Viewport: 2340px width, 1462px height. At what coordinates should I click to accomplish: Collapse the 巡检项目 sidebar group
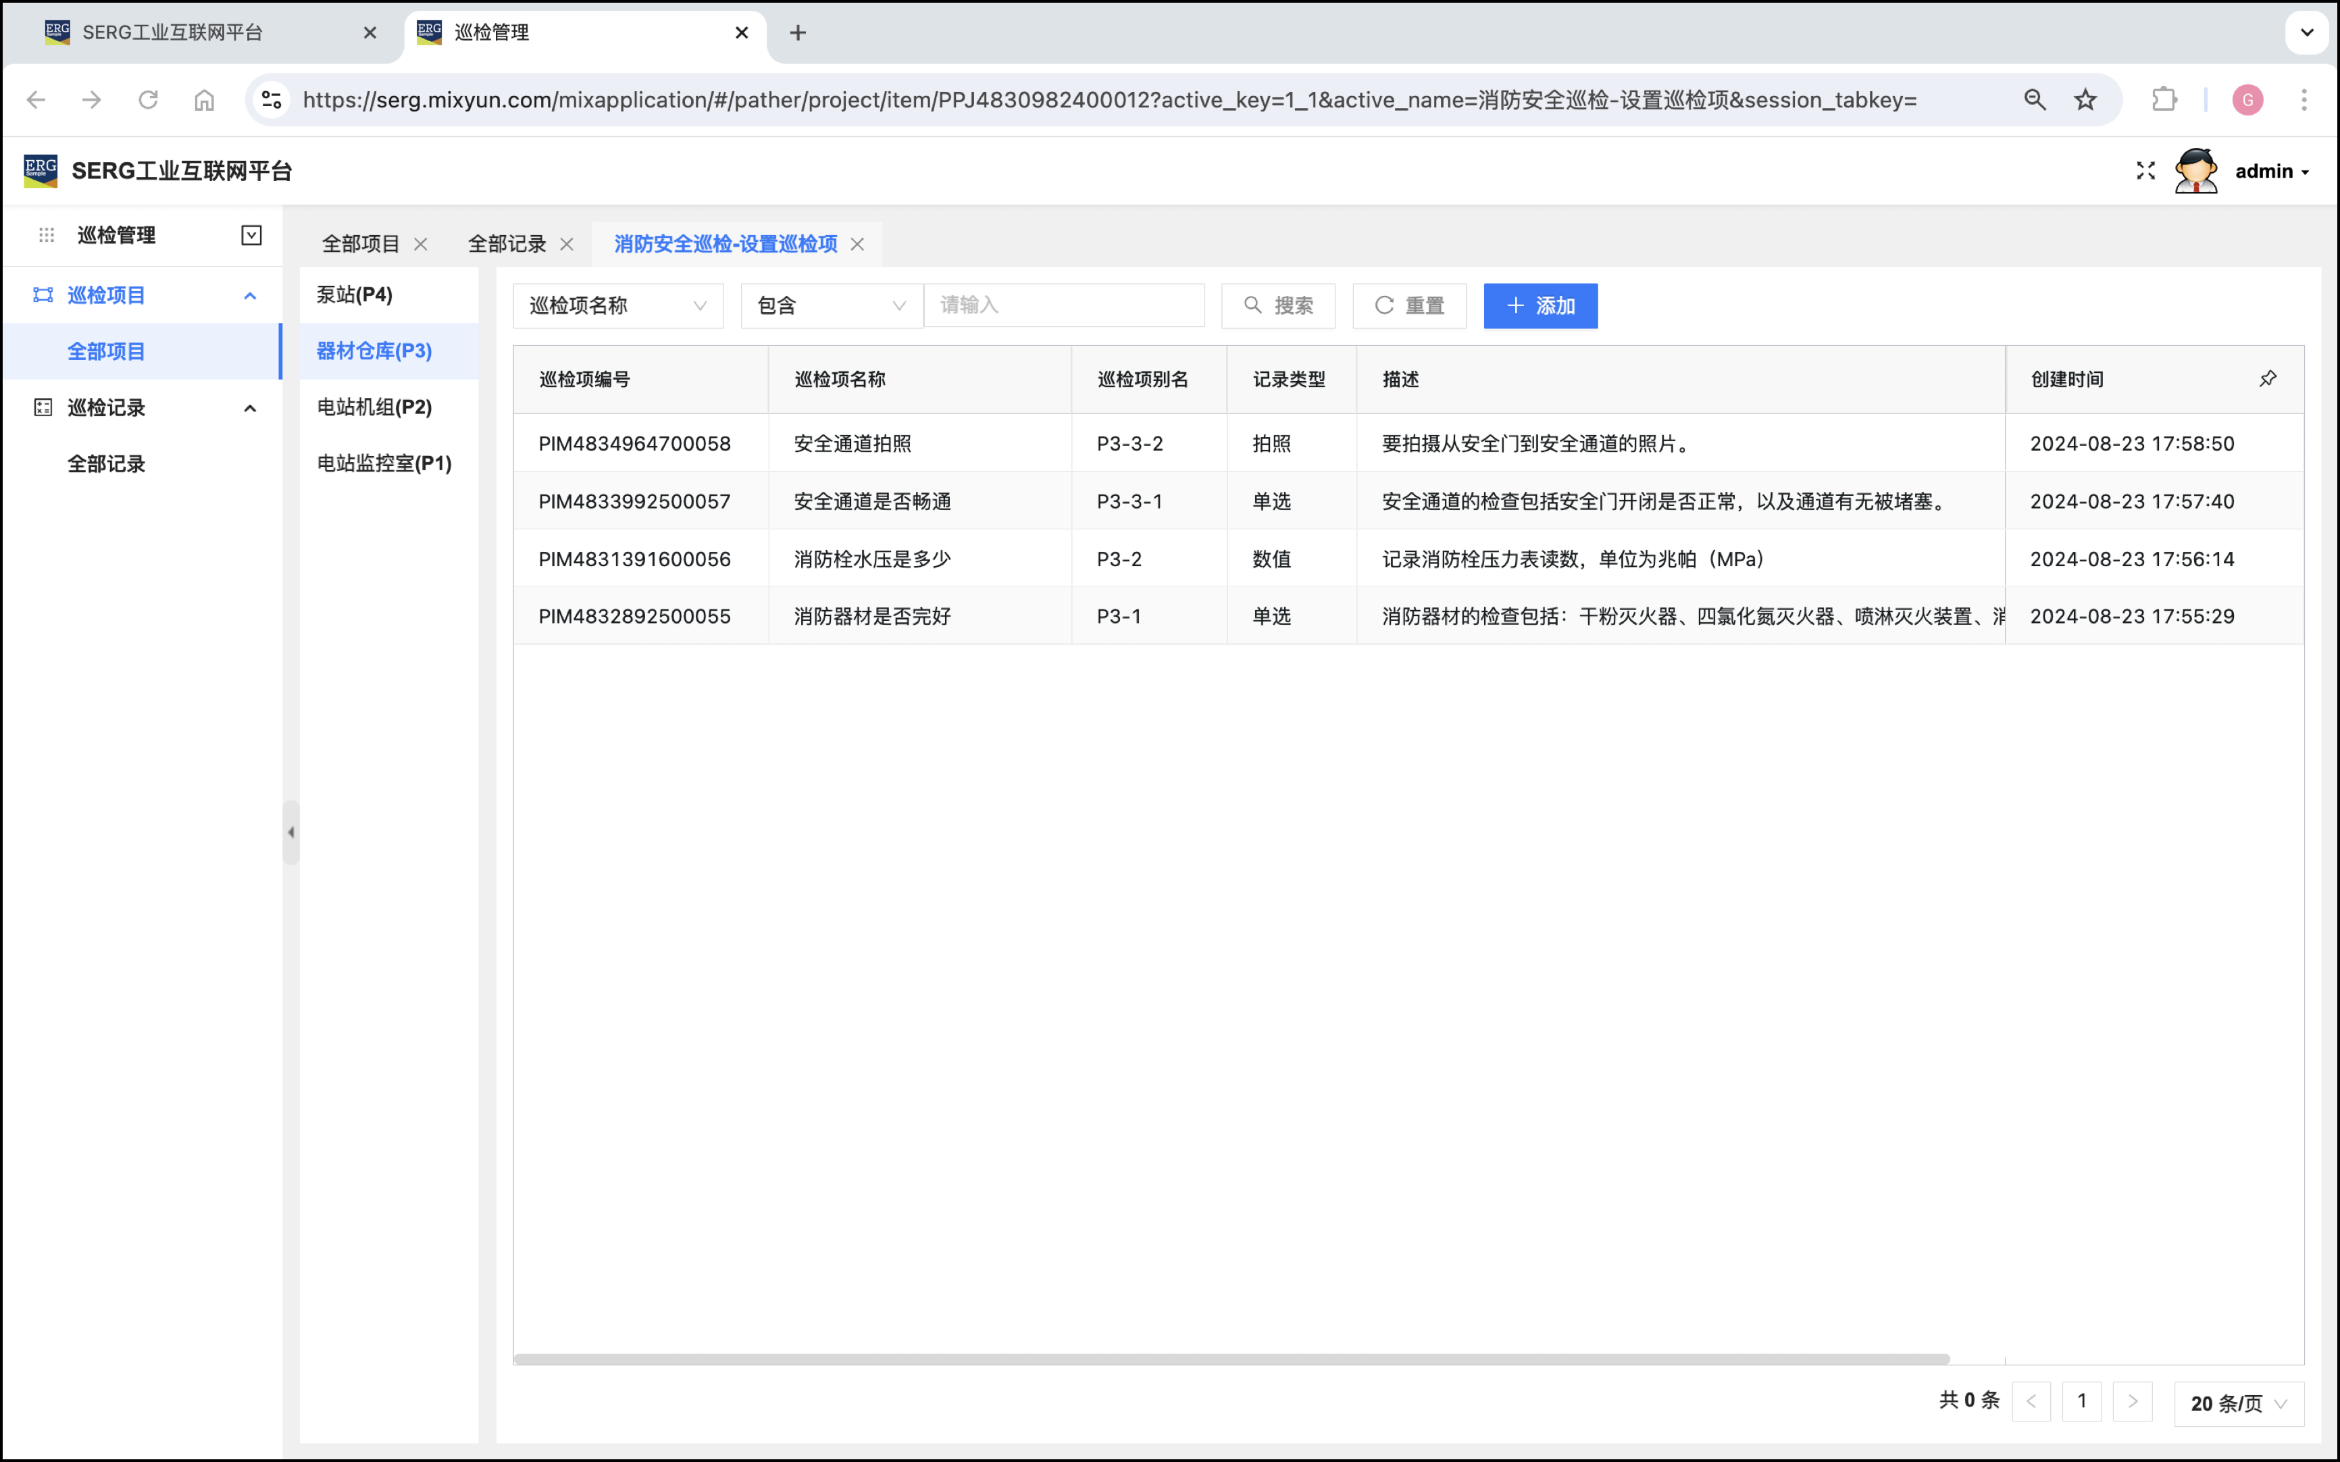tap(251, 296)
